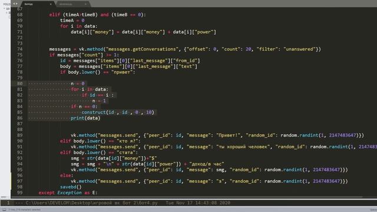Click the savebd() call
This screenshot has height=212, width=377.
pyautogui.click(x=71, y=187)
